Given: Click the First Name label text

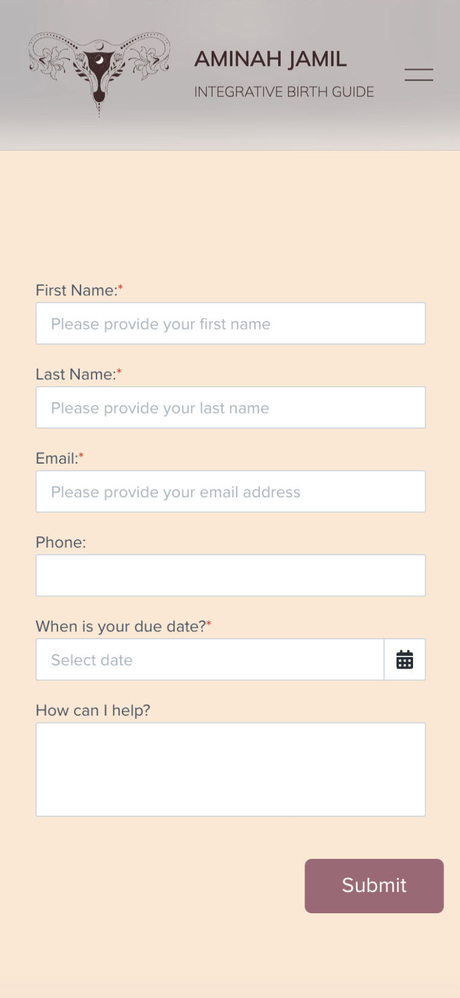Looking at the screenshot, I should pyautogui.click(x=76, y=290).
